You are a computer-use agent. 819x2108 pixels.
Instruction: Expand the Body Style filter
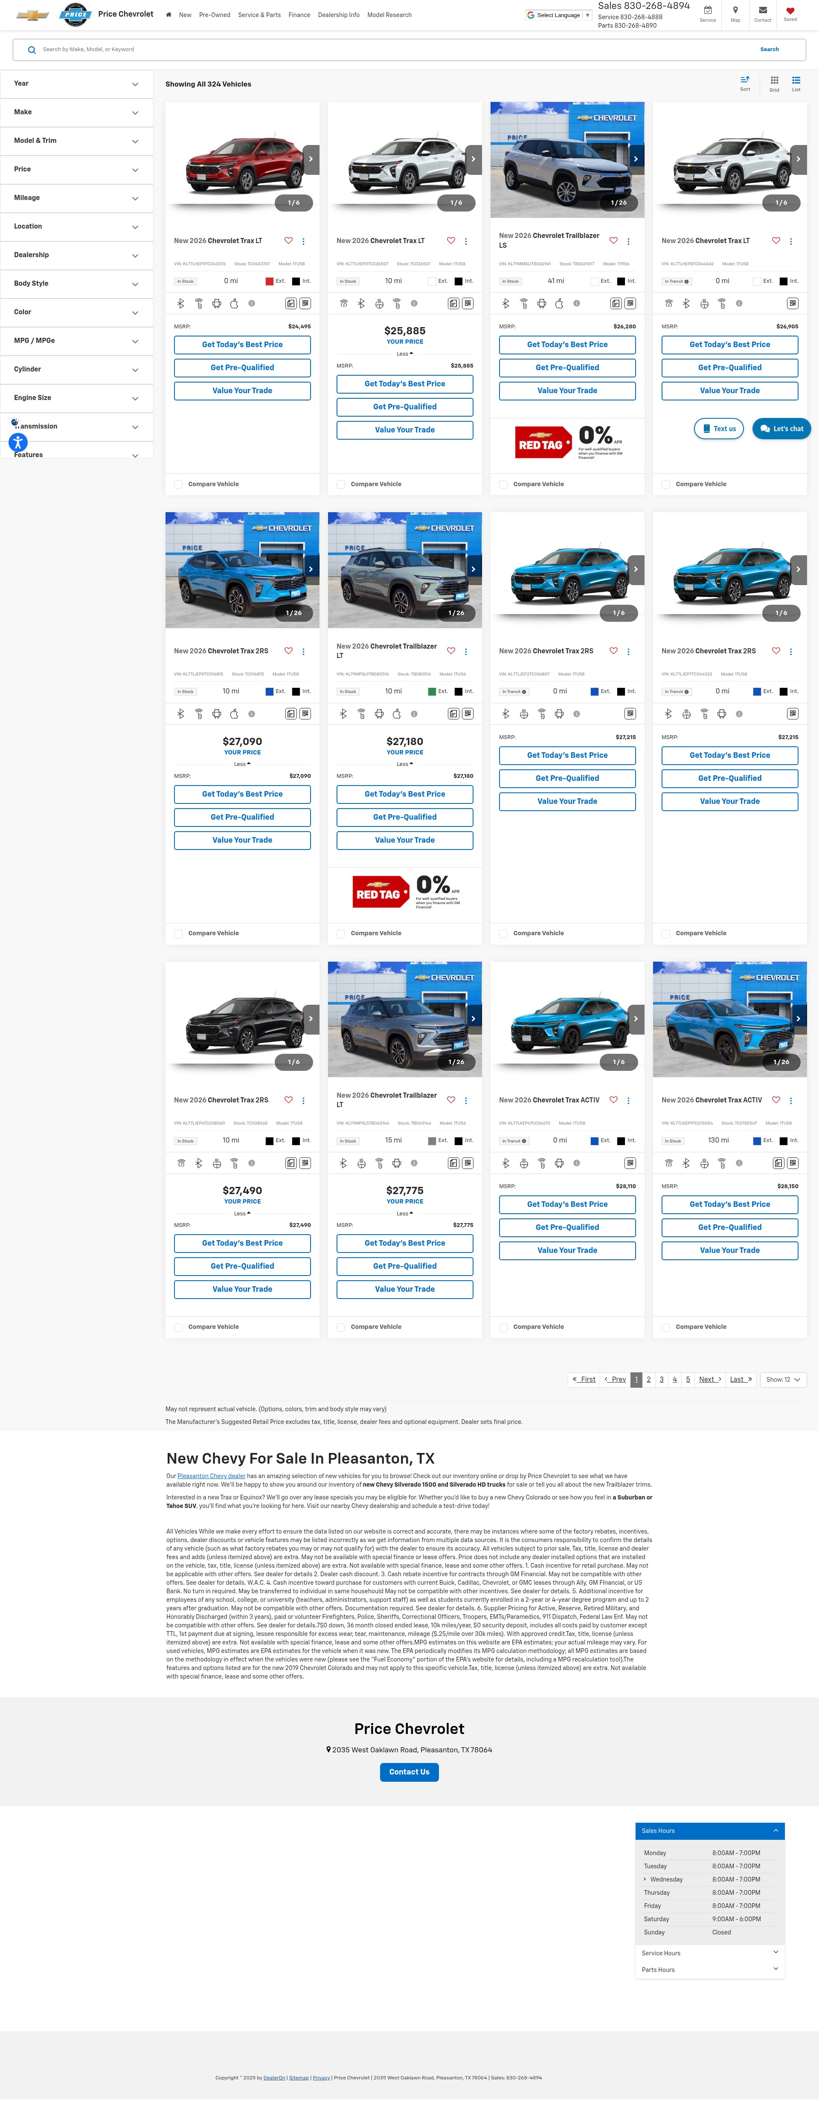[76, 284]
